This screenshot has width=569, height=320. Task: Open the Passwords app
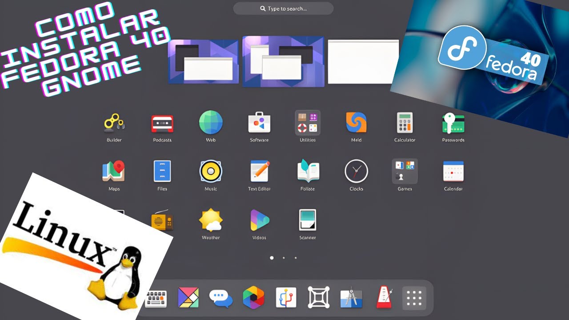[453, 123]
